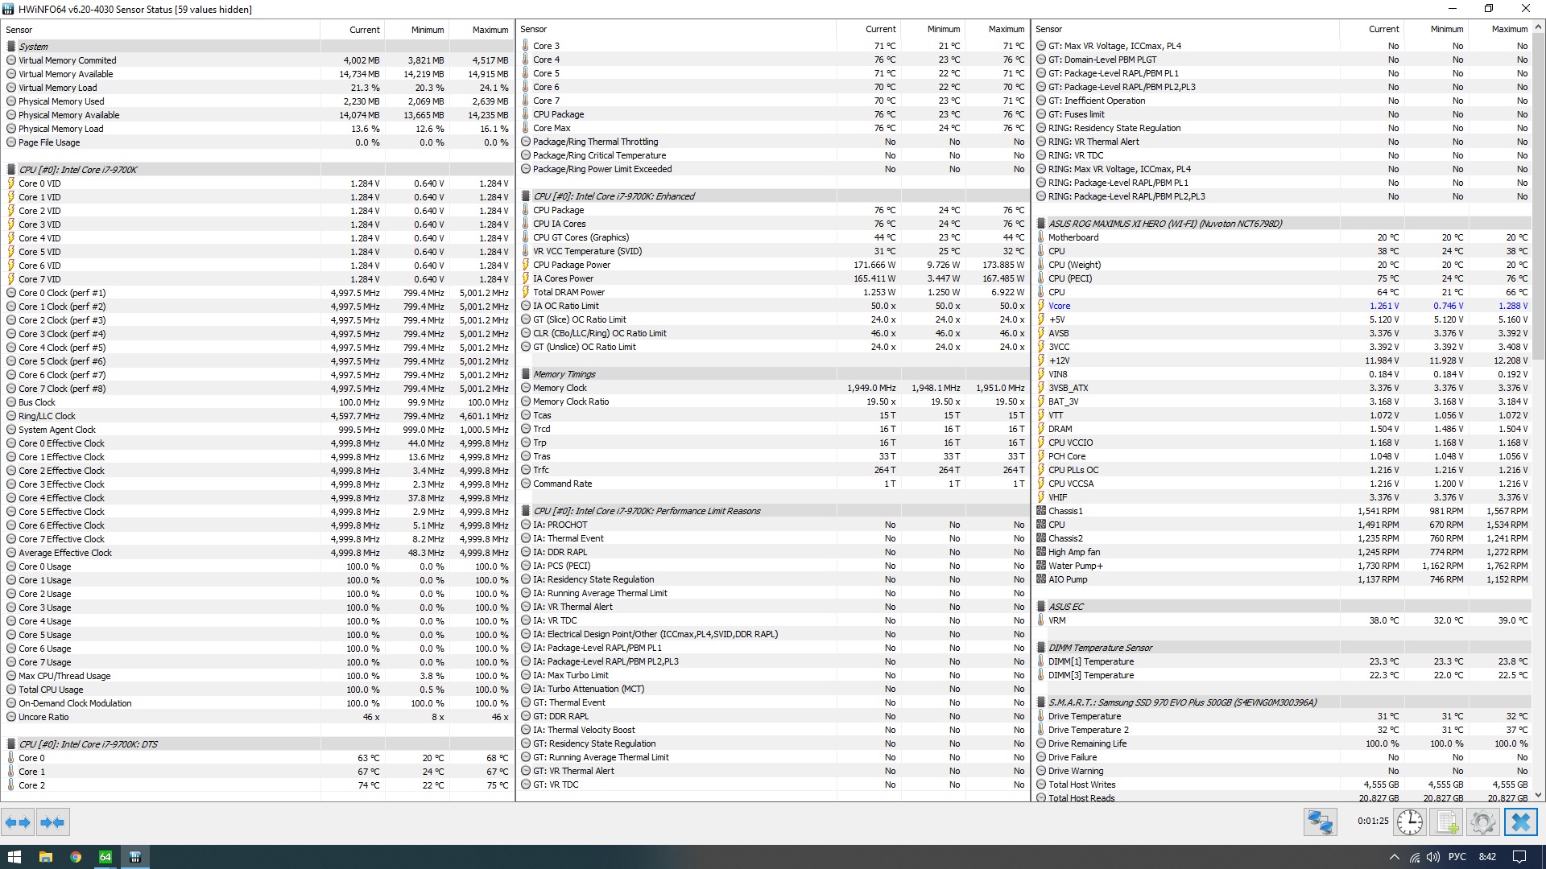
Task: Click the expand columns double-arrow button
Action: tap(18, 822)
